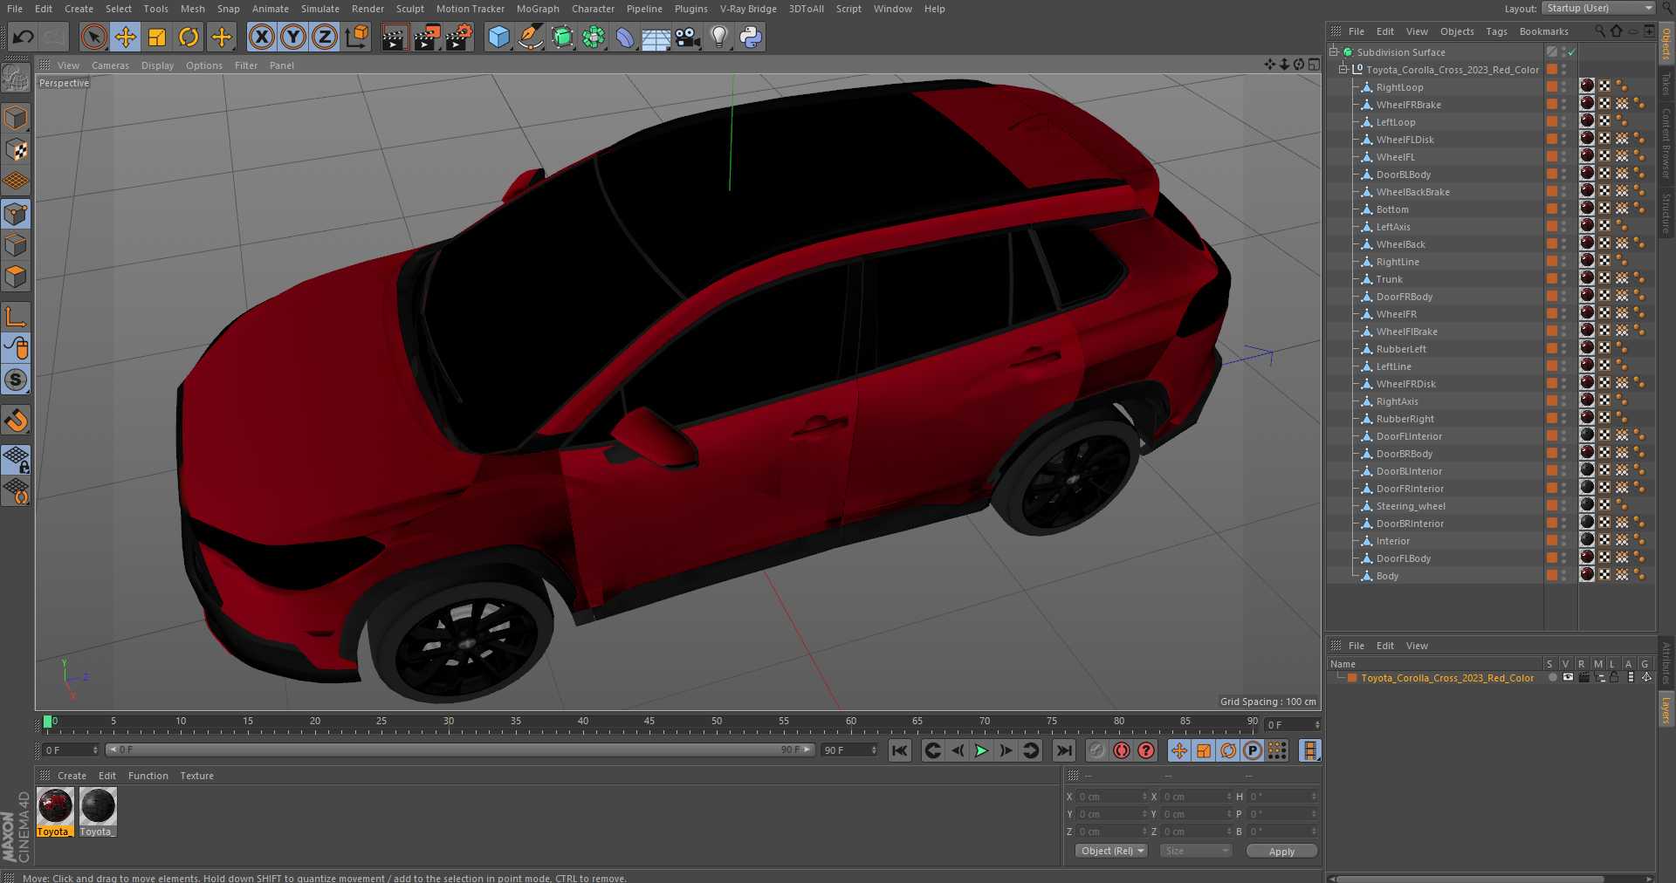Toggle visibility dots for Body object

point(1564,576)
